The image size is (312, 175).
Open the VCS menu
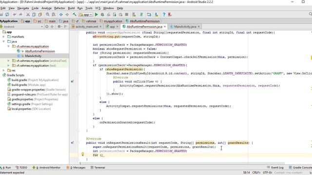point(97,8)
